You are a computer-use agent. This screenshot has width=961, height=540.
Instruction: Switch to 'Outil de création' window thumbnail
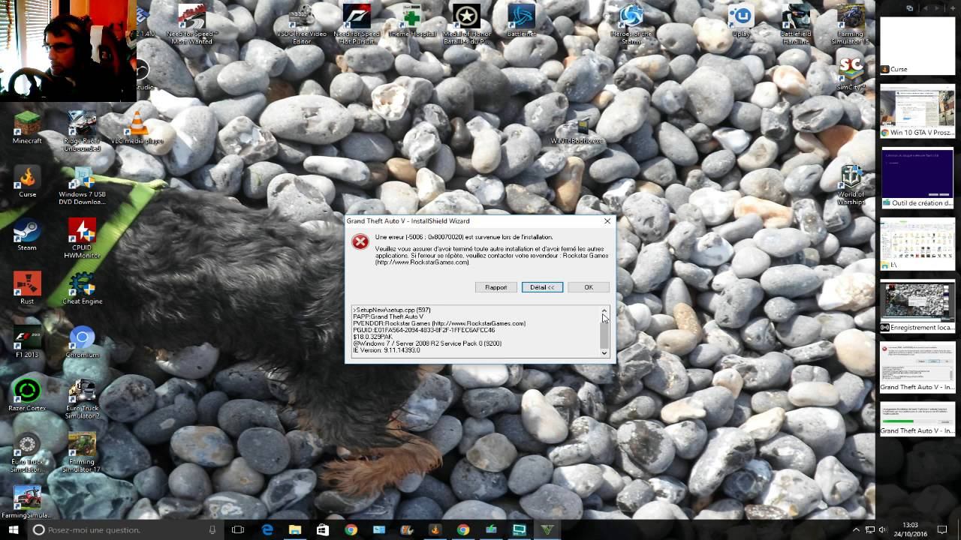[x=917, y=178]
